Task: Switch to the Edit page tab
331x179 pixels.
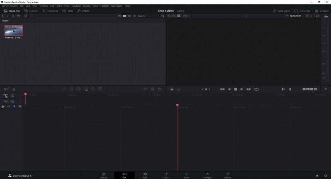Action: coord(145,175)
